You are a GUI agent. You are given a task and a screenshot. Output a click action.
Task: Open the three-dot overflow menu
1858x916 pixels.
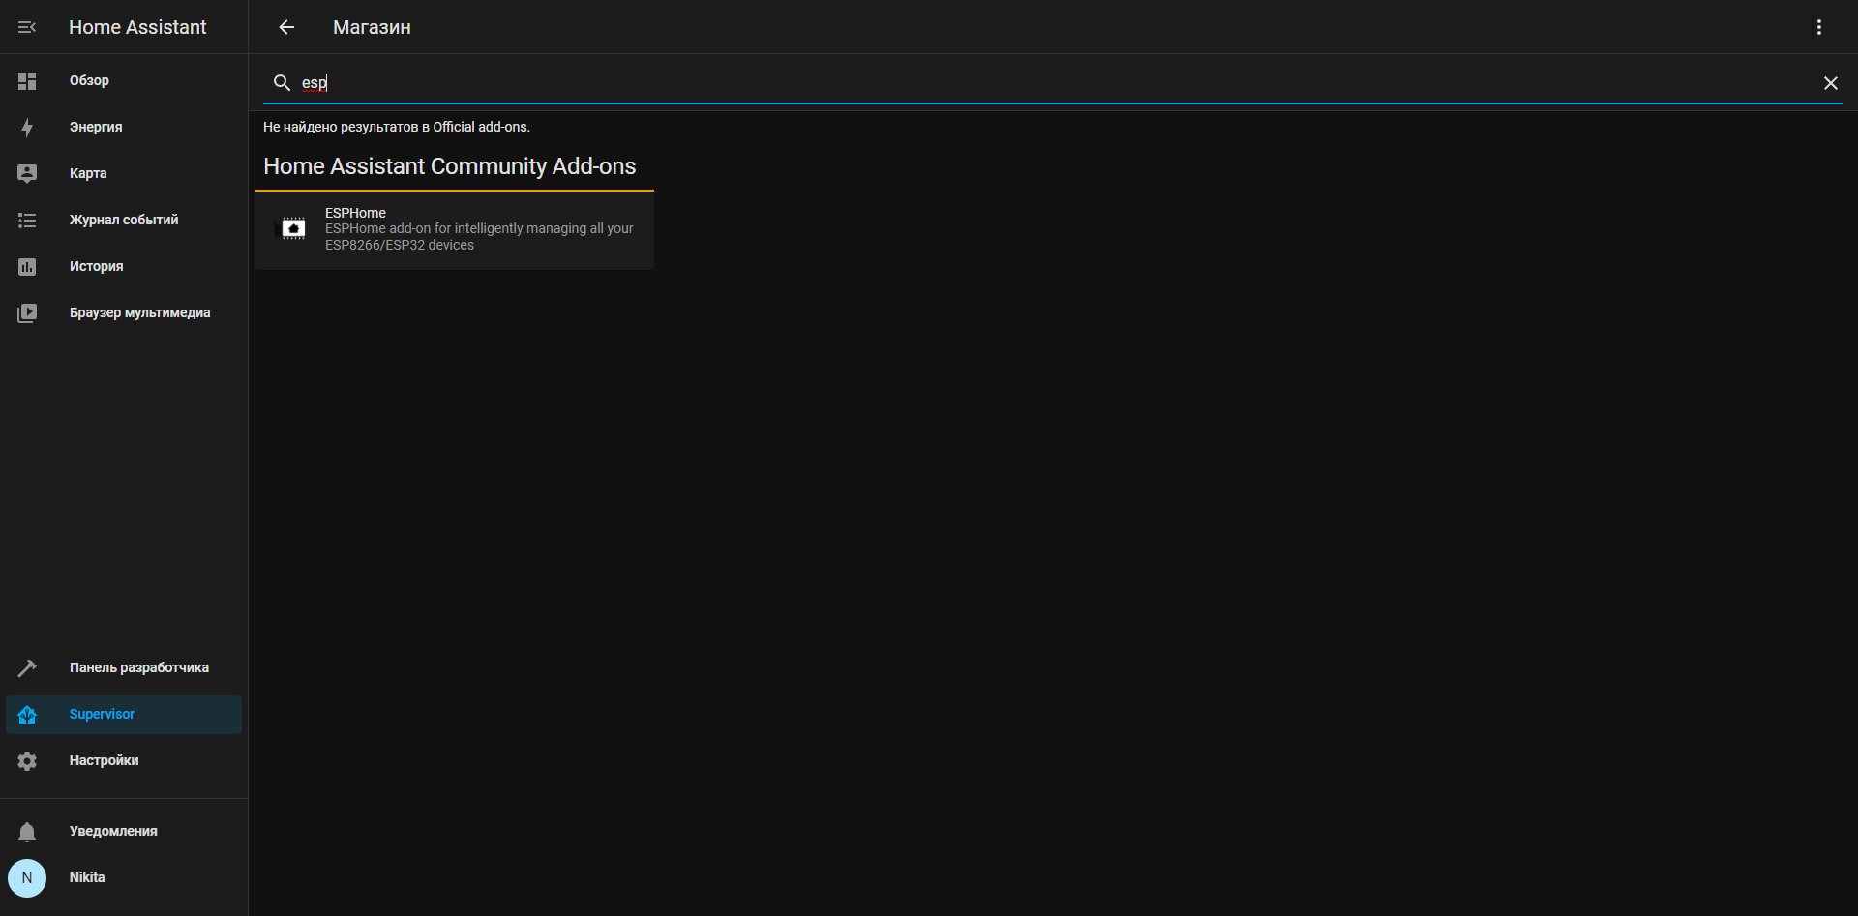[1819, 27]
